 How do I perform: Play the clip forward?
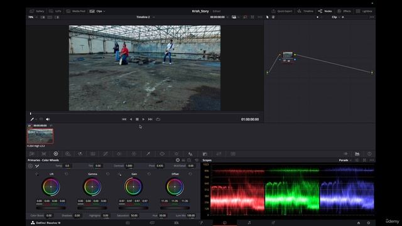point(143,119)
